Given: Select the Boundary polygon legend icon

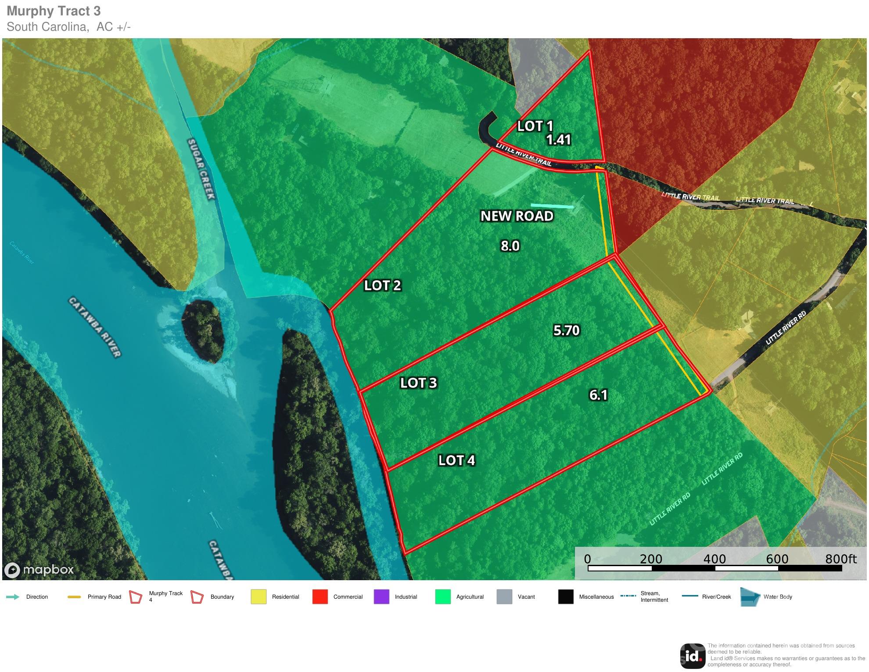Looking at the screenshot, I should coord(197,597).
